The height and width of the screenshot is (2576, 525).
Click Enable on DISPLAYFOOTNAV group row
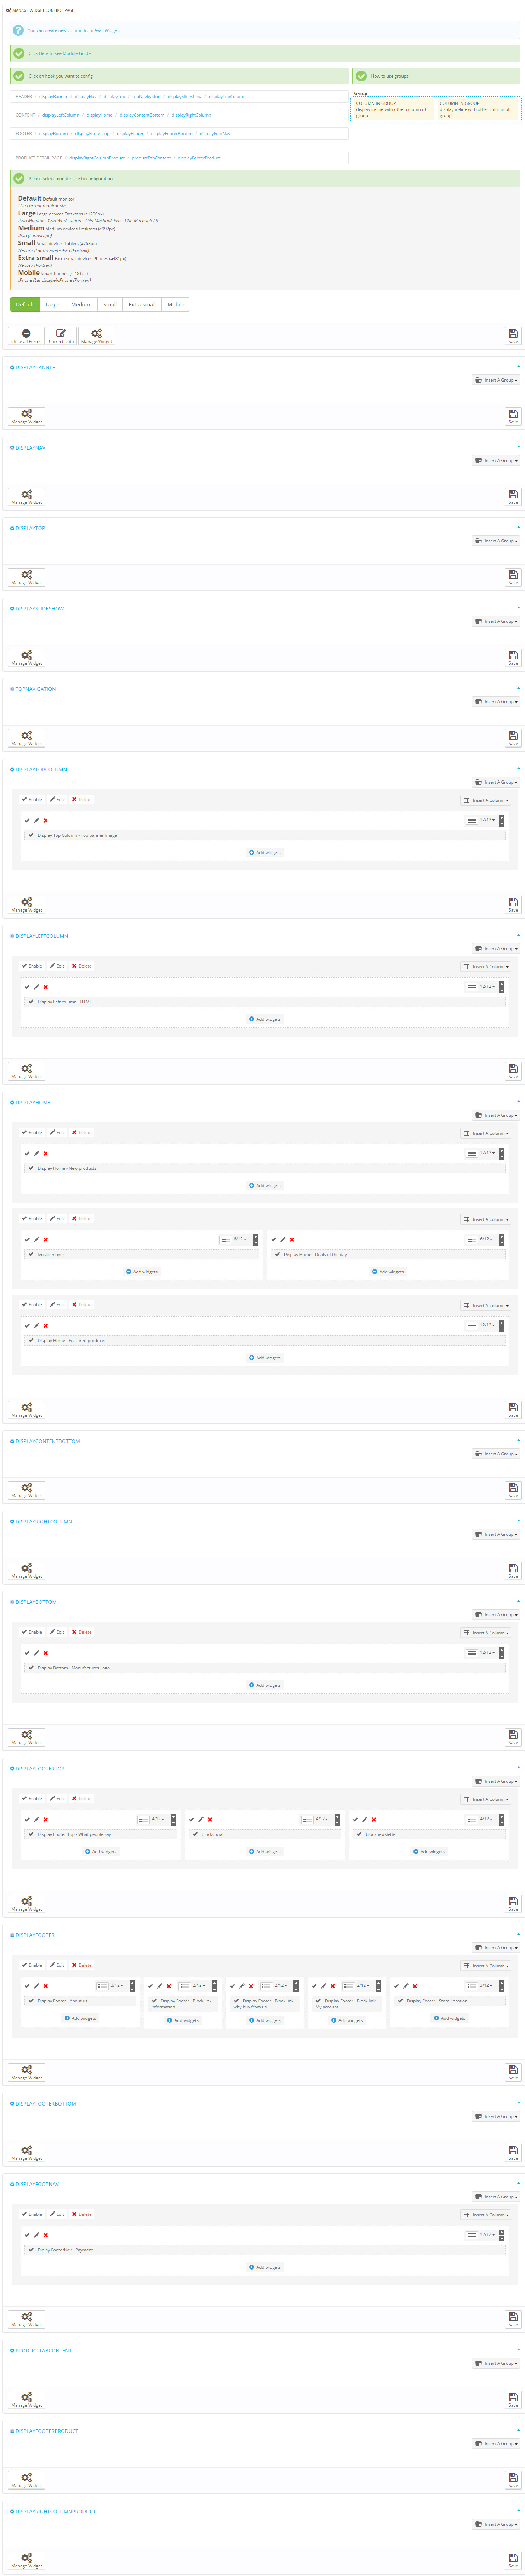pos(32,2214)
